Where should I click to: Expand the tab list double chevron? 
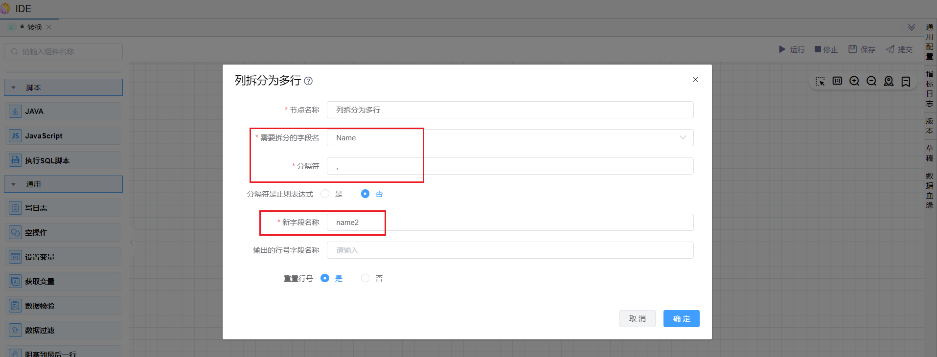coord(911,27)
